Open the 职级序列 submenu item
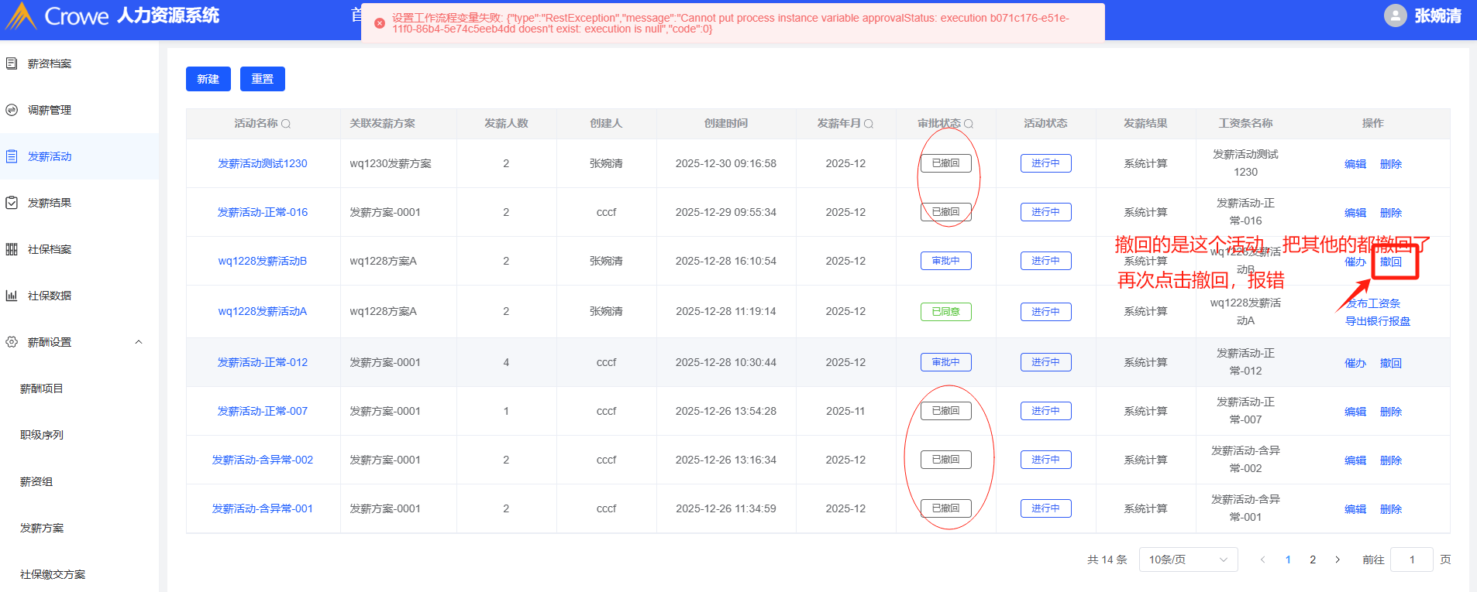 tap(42, 435)
